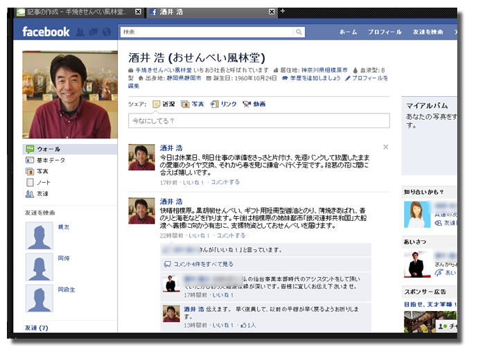
Task: Click avatar beside the 22時間前 post
Action: point(142,211)
